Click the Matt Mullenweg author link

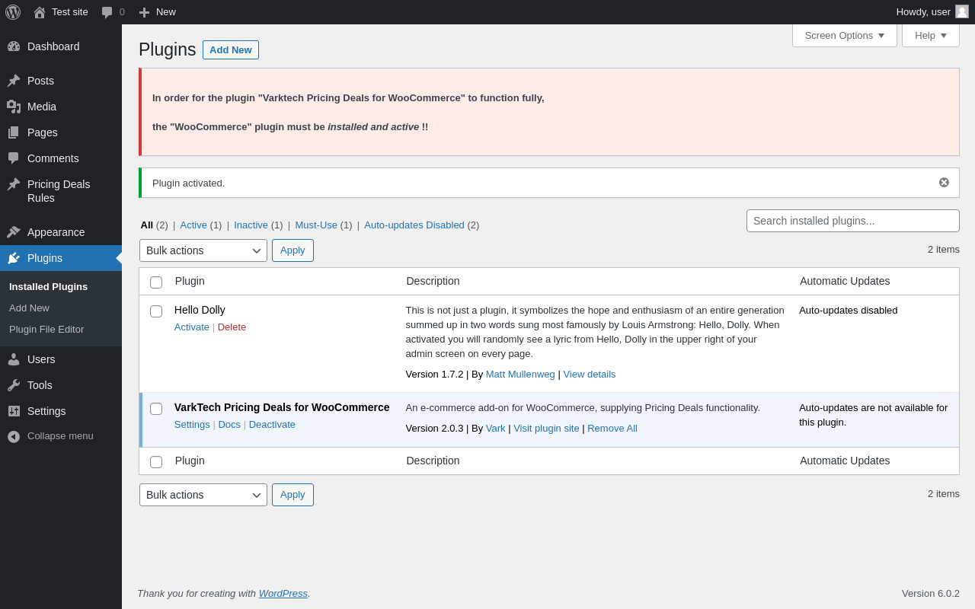click(x=520, y=375)
